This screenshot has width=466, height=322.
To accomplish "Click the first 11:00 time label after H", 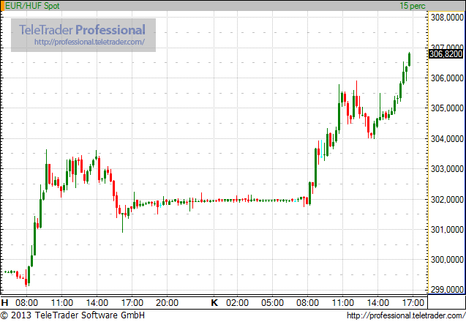I will click(x=61, y=303).
